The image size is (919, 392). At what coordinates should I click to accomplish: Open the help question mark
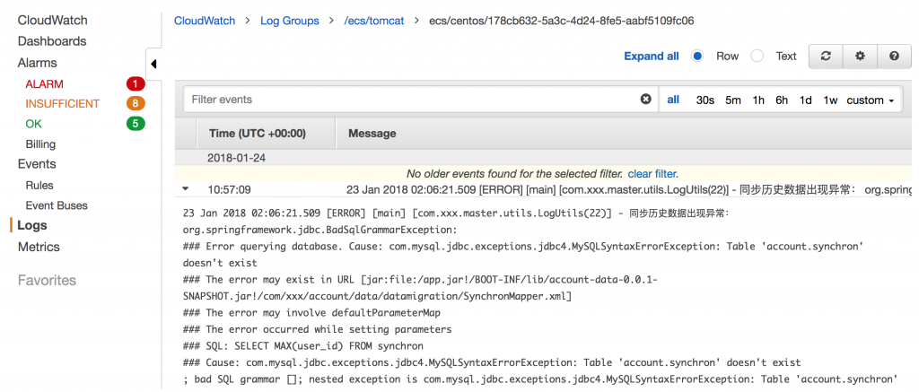[894, 57]
